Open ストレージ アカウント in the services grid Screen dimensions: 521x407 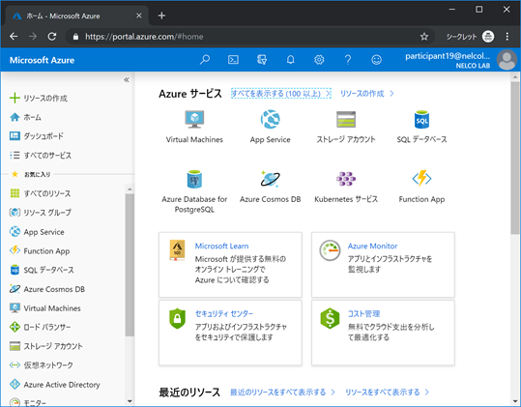(346, 127)
